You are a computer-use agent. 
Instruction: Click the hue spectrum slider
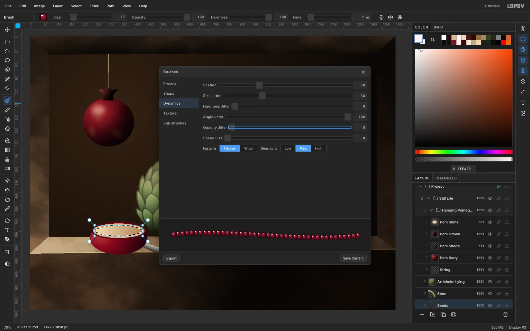pyautogui.click(x=464, y=152)
